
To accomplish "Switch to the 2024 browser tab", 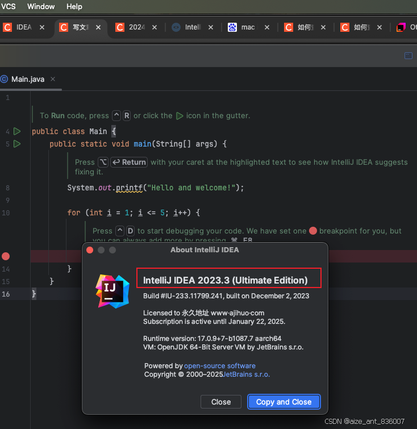I will coord(137,27).
